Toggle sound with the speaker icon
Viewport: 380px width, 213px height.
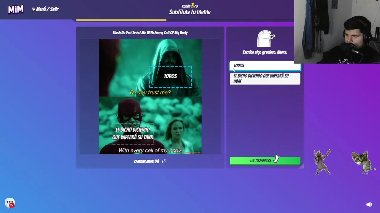tap(369, 204)
